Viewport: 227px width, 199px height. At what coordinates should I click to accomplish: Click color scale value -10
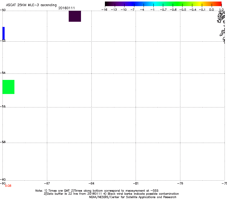[x=124, y=10]
